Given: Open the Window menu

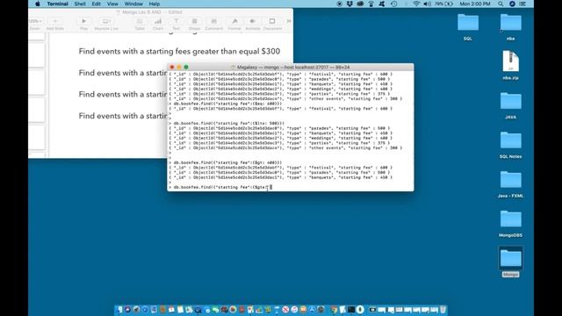Looking at the screenshot, I should 133,4.
